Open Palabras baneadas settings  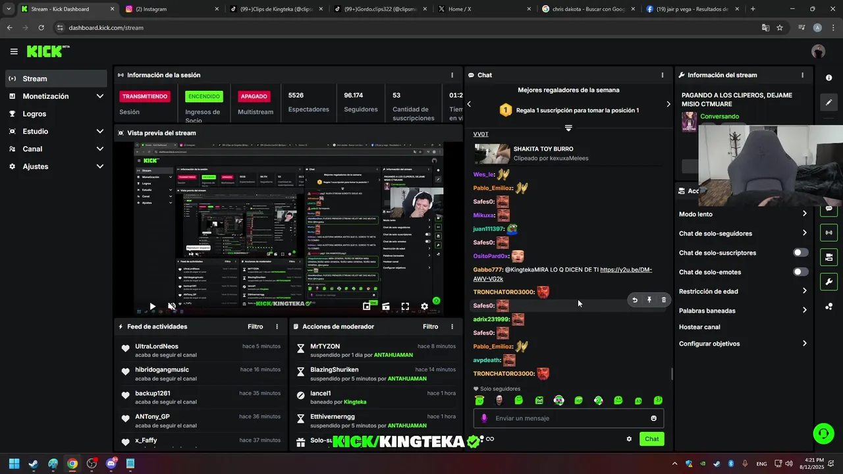tap(743, 310)
